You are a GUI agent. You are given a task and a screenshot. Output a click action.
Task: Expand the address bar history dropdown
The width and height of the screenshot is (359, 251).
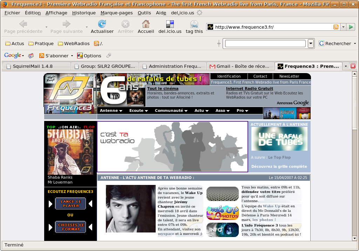(x=343, y=27)
